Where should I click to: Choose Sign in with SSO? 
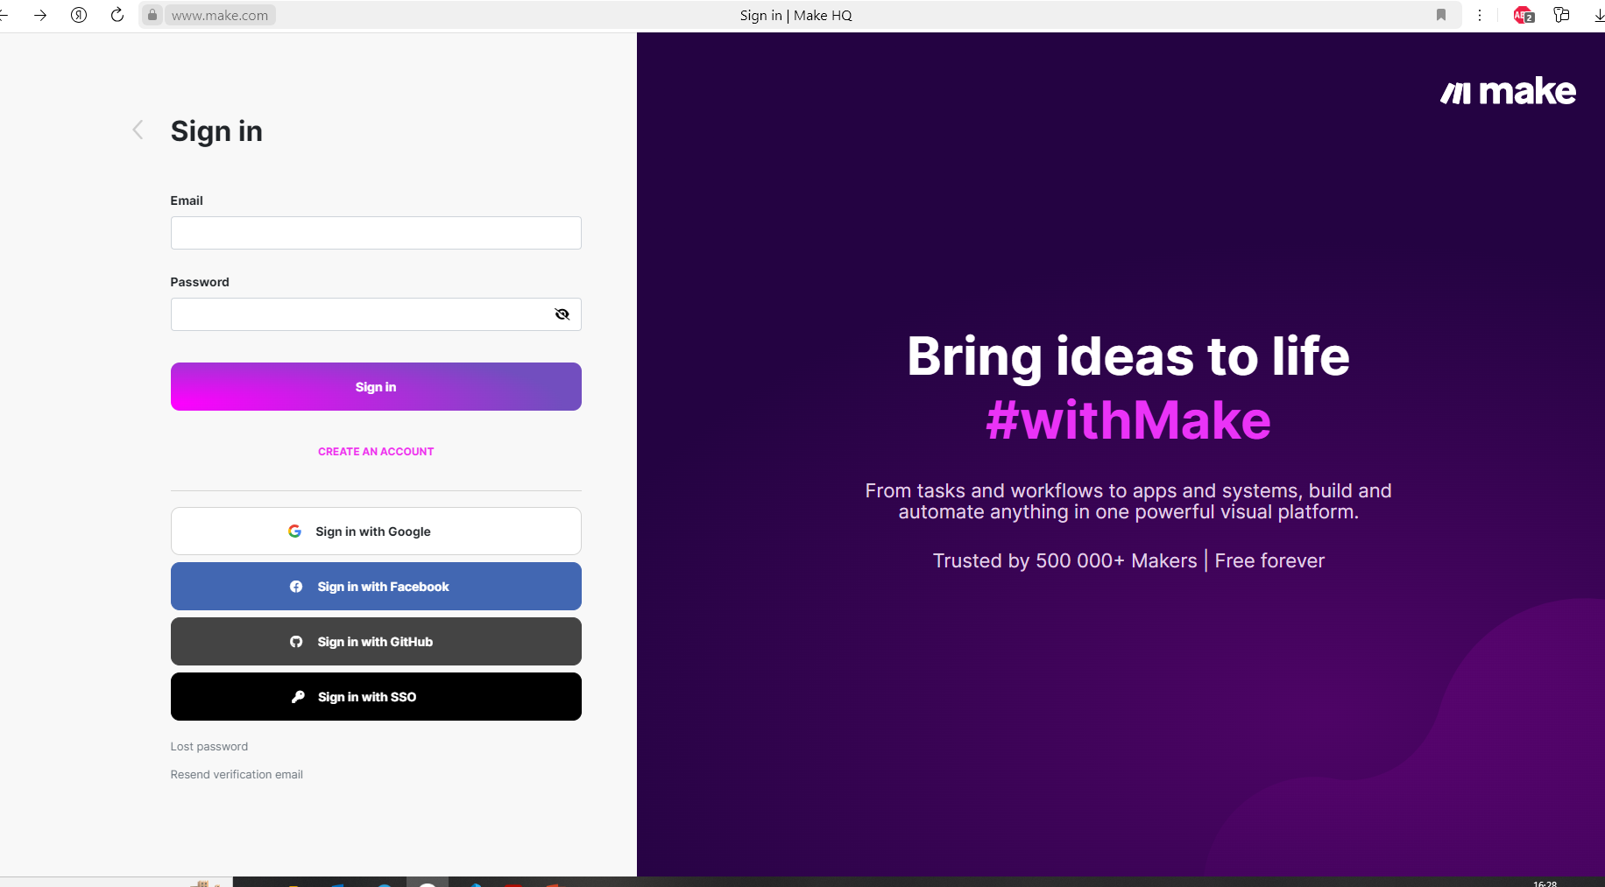point(376,697)
